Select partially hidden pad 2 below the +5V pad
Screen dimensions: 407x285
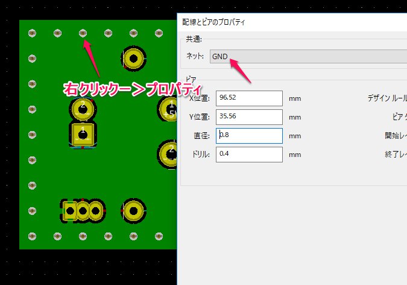[169, 152]
